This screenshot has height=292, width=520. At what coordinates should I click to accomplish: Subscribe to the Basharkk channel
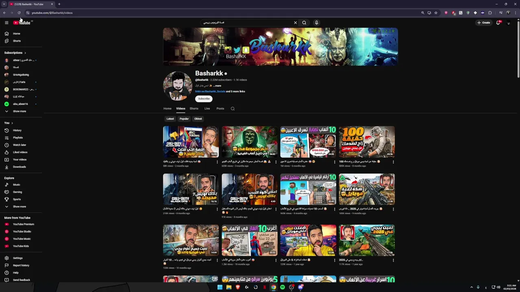coord(204,99)
